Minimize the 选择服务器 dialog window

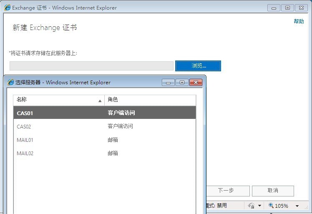[x=169, y=83]
